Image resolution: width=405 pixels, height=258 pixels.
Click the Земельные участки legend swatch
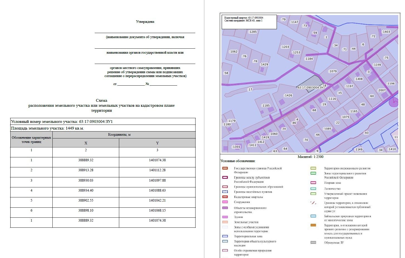pyautogui.click(x=225, y=222)
